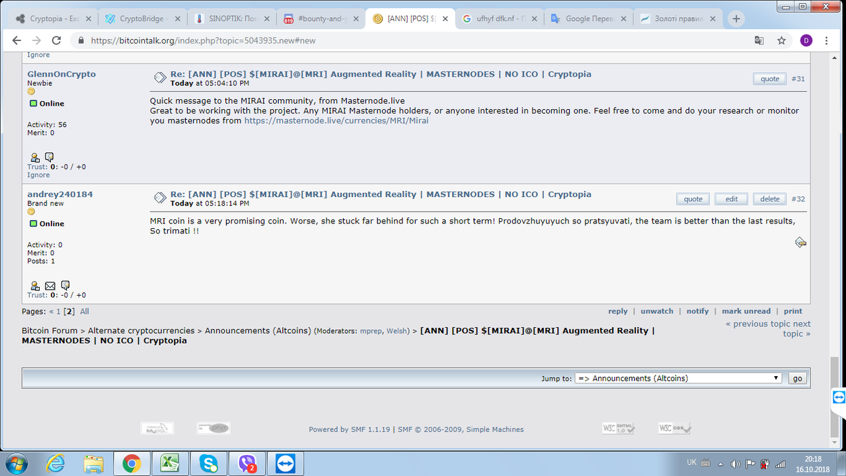Click Ignore under GlennOnCrypto

click(x=38, y=175)
